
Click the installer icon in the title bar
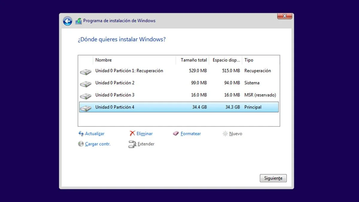[79, 21]
